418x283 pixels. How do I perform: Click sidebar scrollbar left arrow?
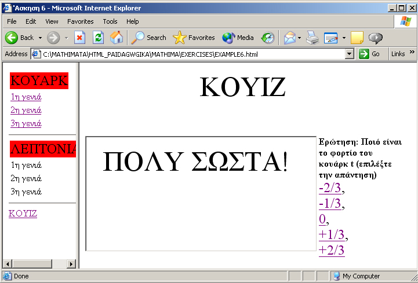(8, 264)
